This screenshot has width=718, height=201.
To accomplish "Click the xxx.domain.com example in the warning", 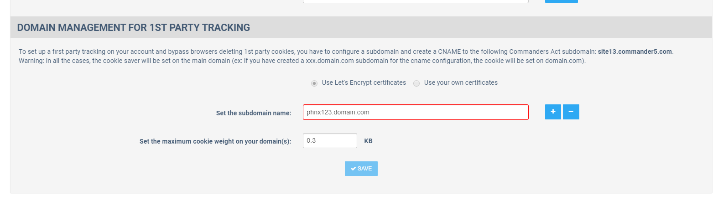I will coord(329,61).
